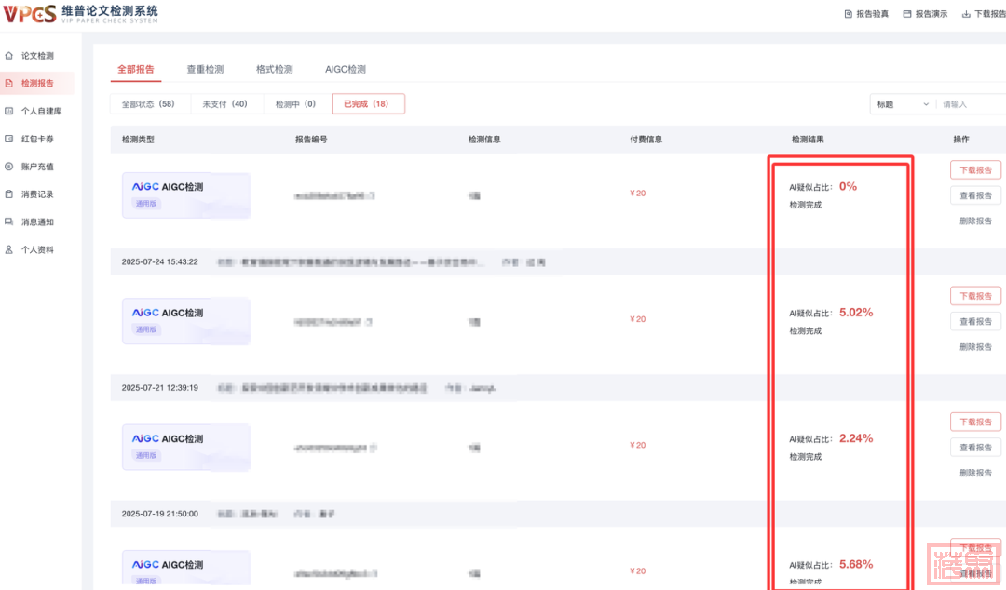Click the 论文检测 sidebar icon
The image size is (1006, 590).
[x=9, y=56]
